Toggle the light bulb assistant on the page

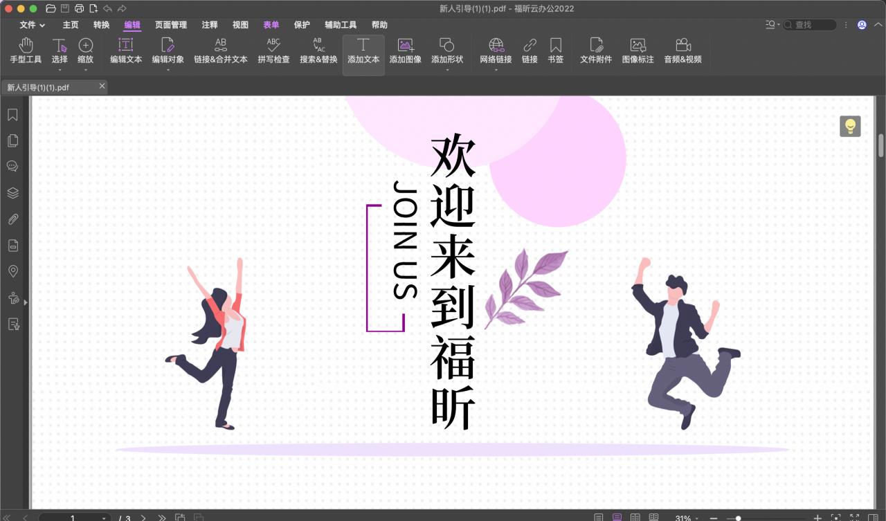tap(849, 126)
